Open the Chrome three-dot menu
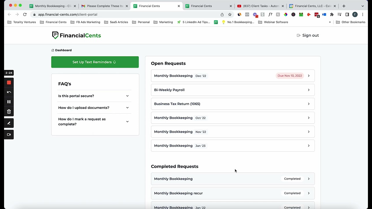This screenshot has width=372, height=209. [x=362, y=15]
